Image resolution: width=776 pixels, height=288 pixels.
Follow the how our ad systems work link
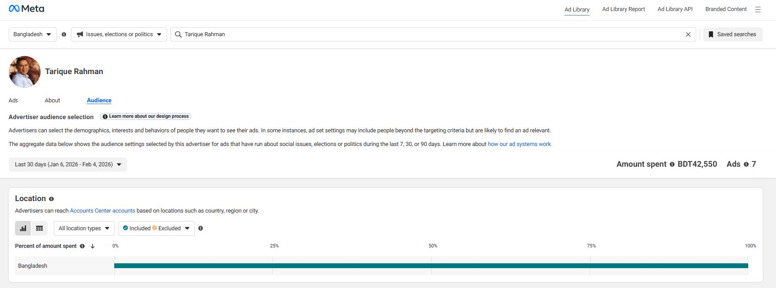click(x=519, y=144)
